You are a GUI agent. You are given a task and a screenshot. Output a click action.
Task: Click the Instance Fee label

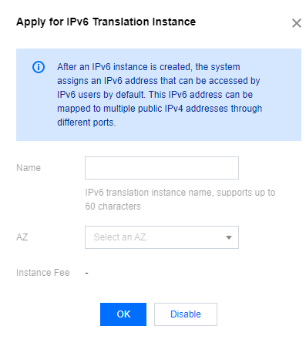tap(43, 273)
